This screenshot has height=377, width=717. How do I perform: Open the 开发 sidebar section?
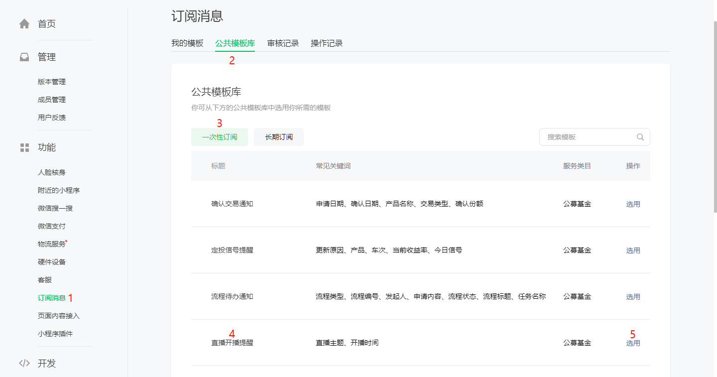click(47, 363)
